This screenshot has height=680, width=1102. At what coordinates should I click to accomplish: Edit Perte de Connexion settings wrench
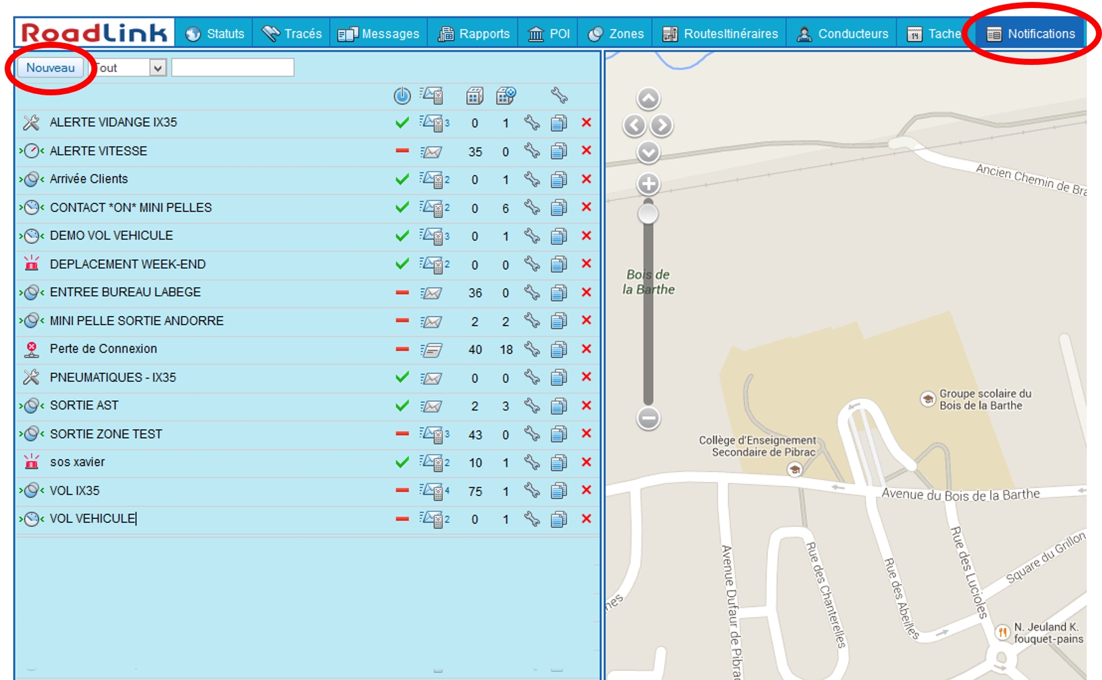(532, 349)
